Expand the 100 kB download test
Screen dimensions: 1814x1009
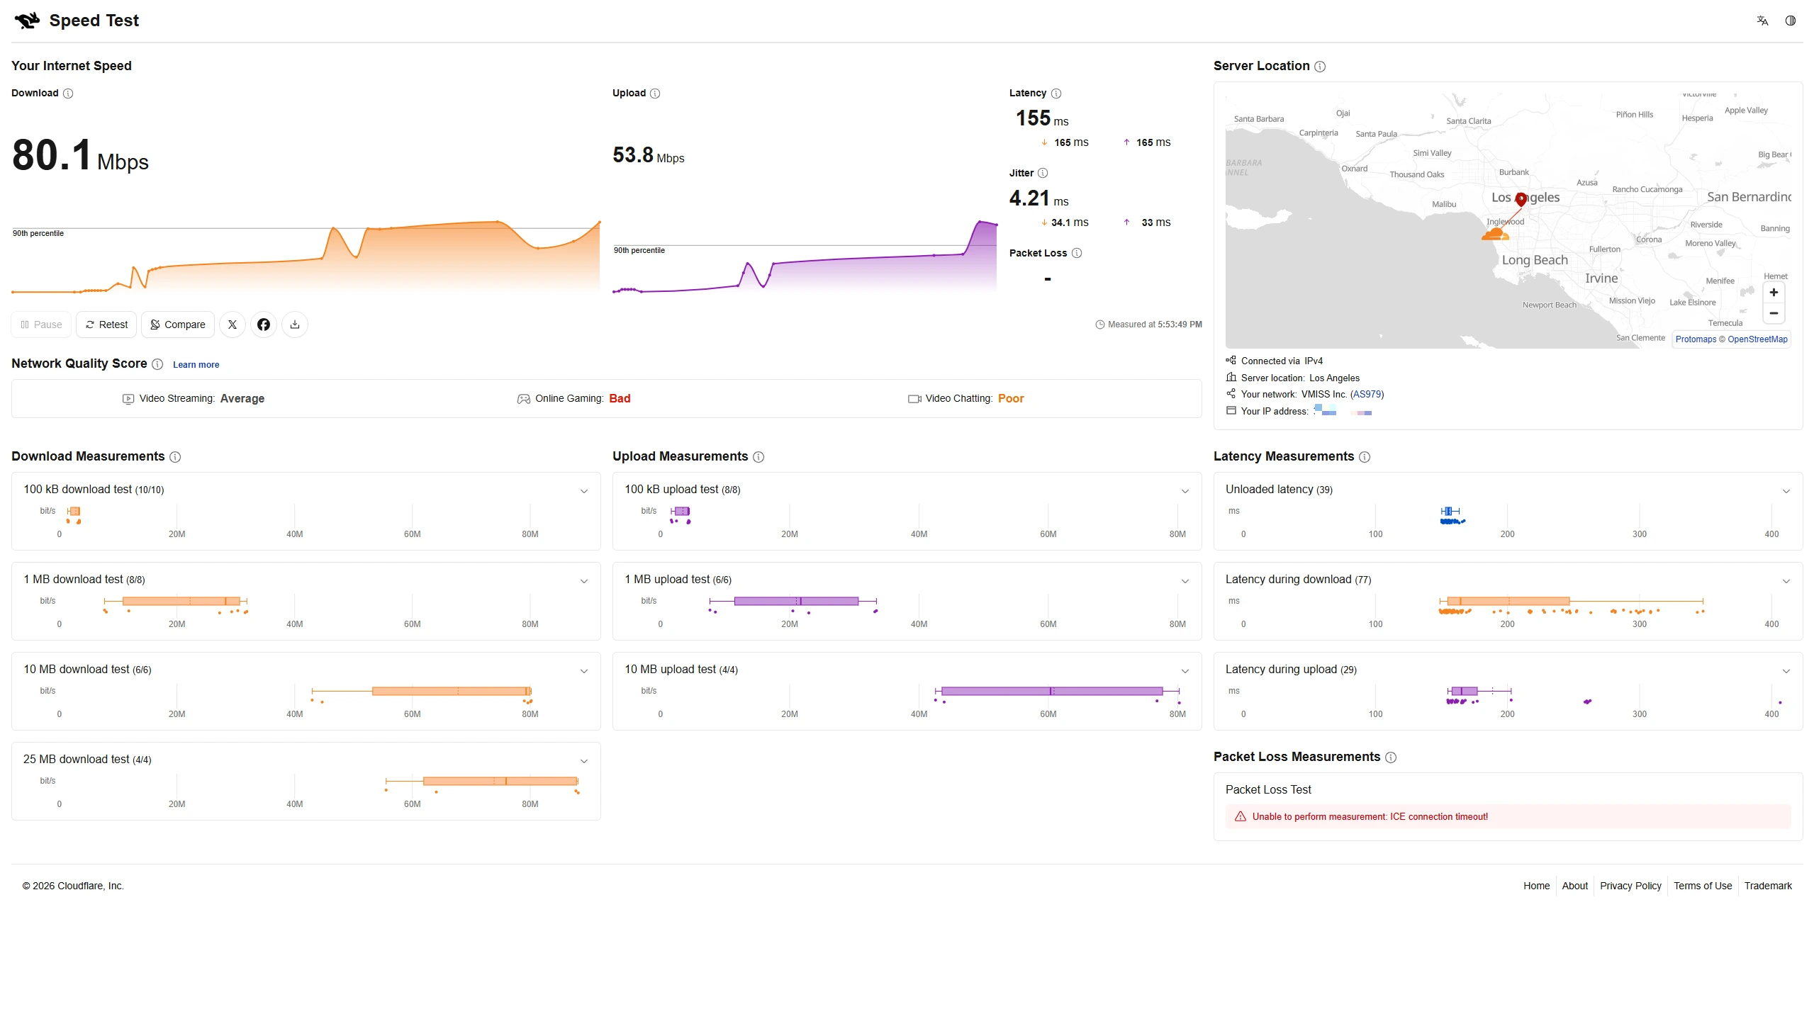[584, 491]
